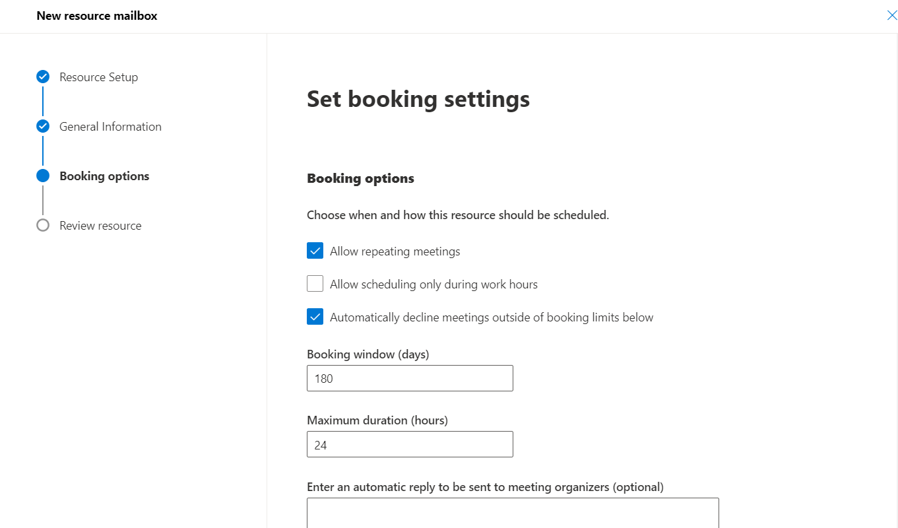Click the Maximum duration (hours) field label
This screenshot has height=528, width=898.
click(377, 420)
